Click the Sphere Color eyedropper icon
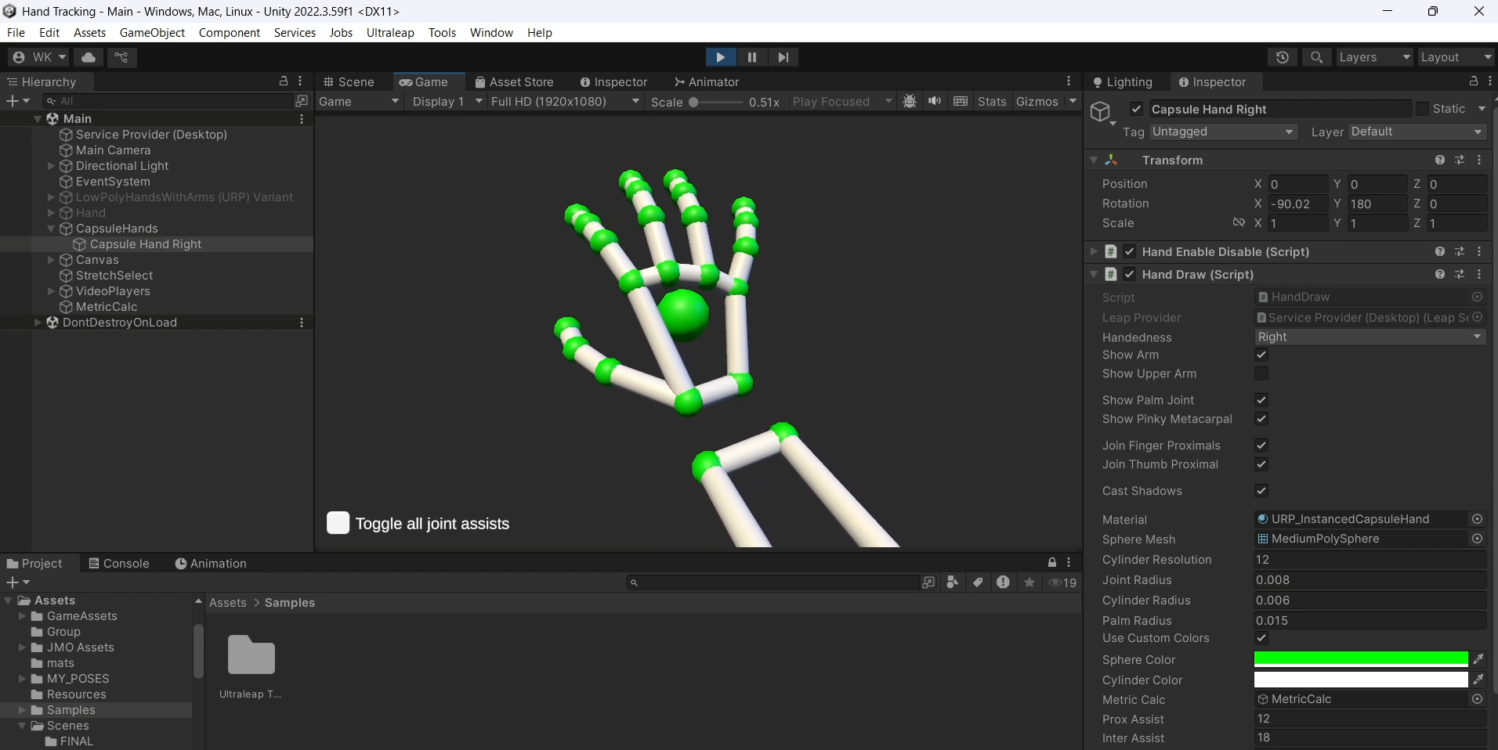 click(1478, 659)
